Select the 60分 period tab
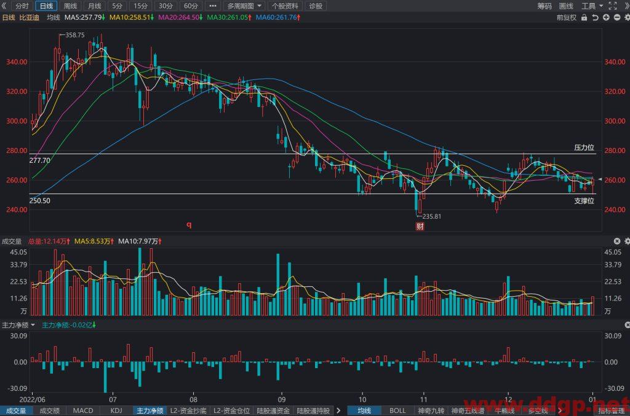This screenshot has width=630, height=416. click(x=191, y=6)
